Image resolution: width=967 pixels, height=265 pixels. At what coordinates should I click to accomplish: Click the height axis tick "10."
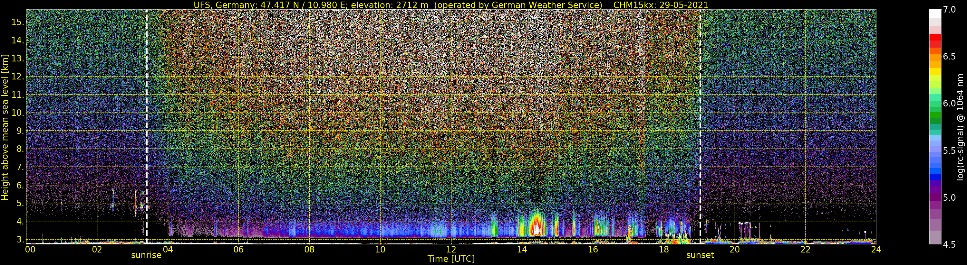point(18,113)
